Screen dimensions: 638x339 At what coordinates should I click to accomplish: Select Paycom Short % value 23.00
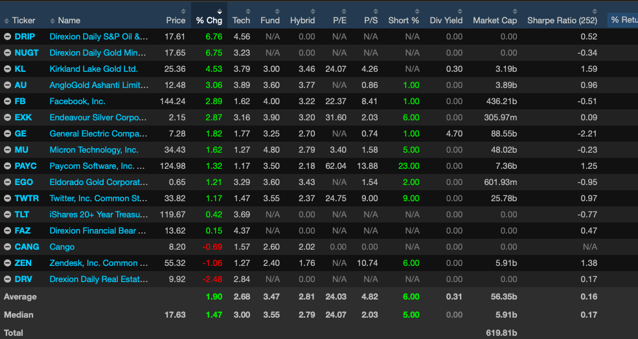pos(409,166)
